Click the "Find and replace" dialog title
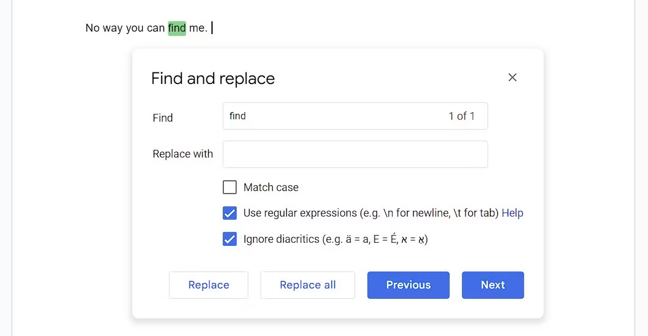Screen dimensions: 648x336 coord(213,79)
